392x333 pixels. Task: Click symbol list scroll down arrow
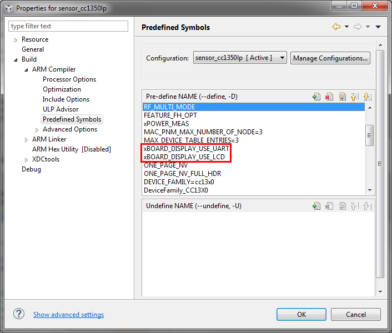[370, 190]
